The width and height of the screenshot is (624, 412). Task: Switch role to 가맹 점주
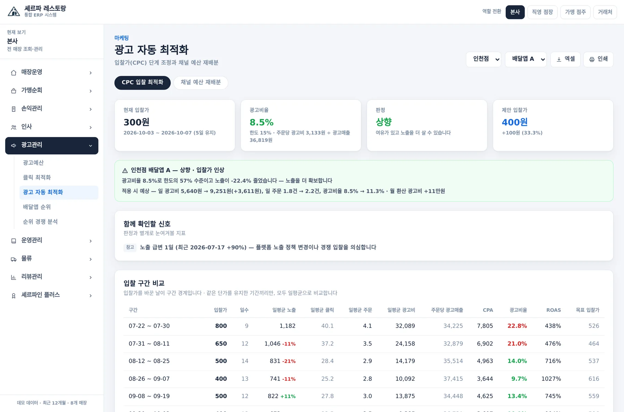(575, 12)
